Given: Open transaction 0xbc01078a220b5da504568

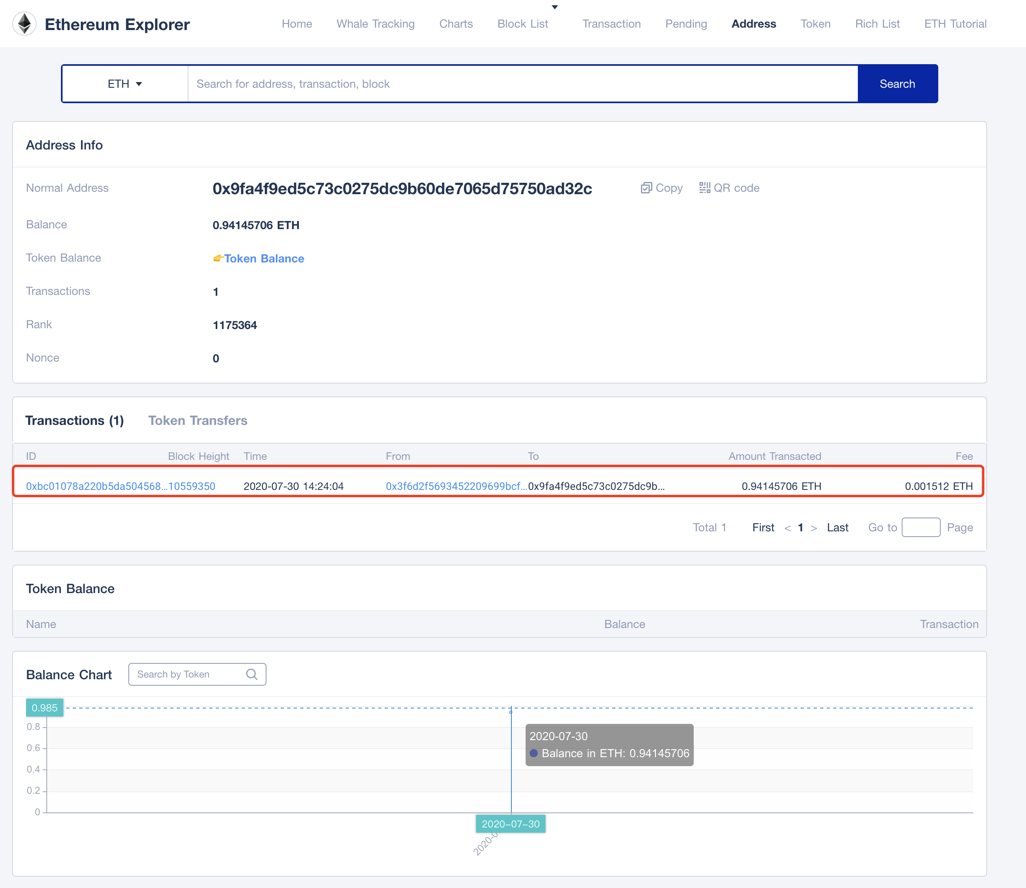Looking at the screenshot, I should [x=97, y=486].
